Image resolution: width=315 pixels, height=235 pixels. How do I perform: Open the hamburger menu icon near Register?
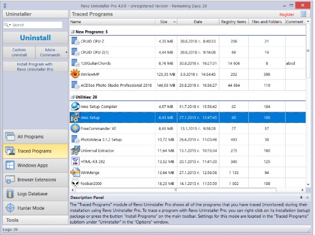(x=303, y=14)
